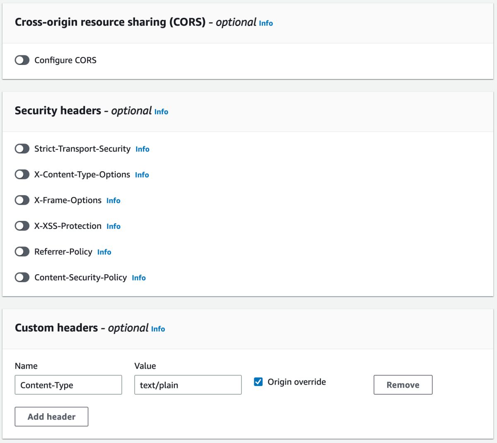This screenshot has height=443, width=497.
Task: Click the Value column label
Action: click(x=145, y=366)
